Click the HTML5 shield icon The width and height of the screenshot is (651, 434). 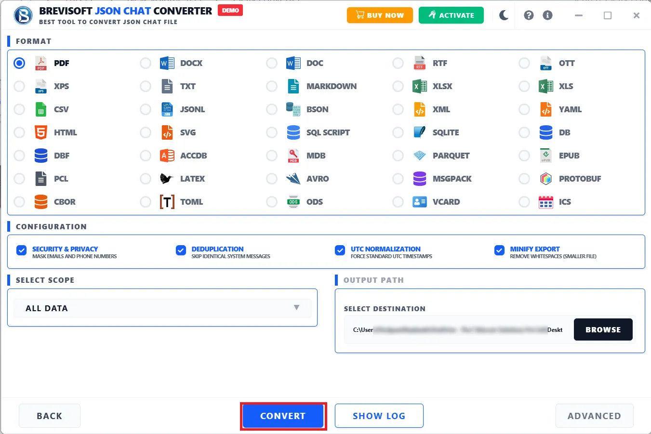click(x=41, y=132)
